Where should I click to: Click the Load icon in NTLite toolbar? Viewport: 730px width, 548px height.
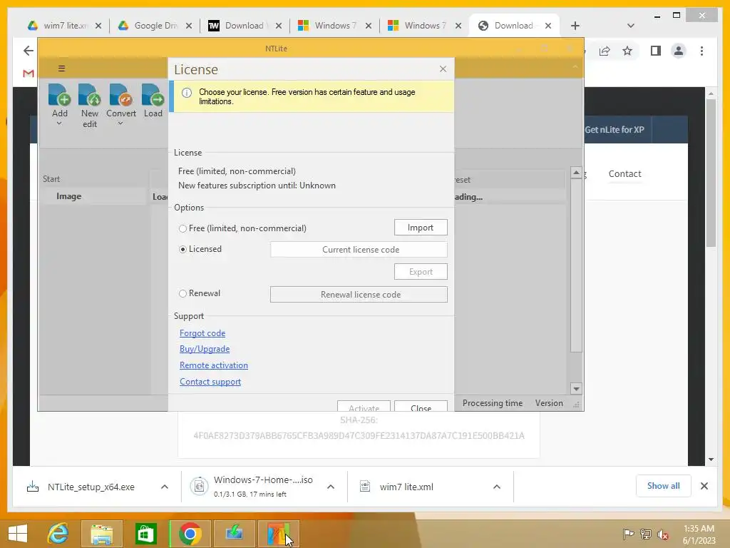click(x=153, y=95)
